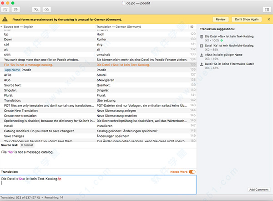
Task: Select the 'Save changes' source row
Action: click(x=98, y=136)
